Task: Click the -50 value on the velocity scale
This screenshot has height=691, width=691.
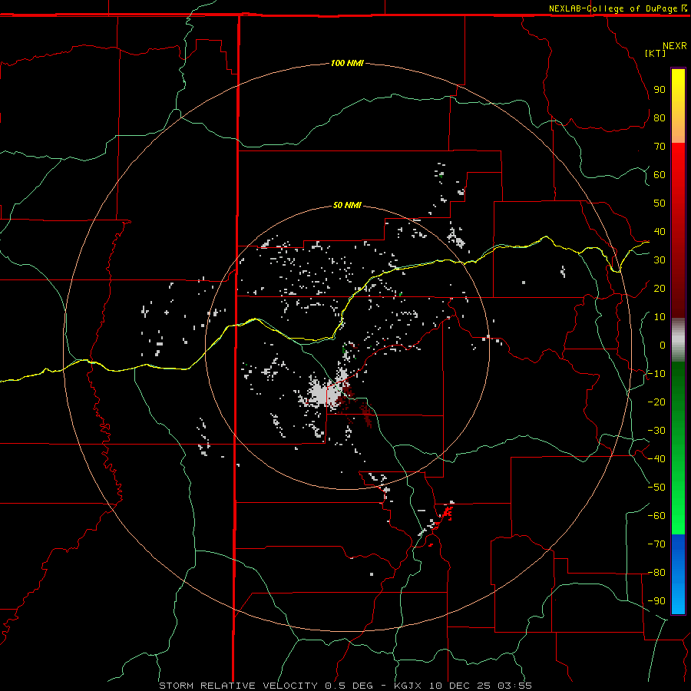Action: pos(656,487)
